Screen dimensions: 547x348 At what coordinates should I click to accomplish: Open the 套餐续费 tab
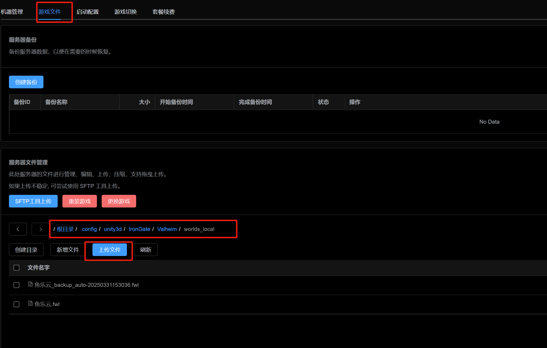point(163,12)
